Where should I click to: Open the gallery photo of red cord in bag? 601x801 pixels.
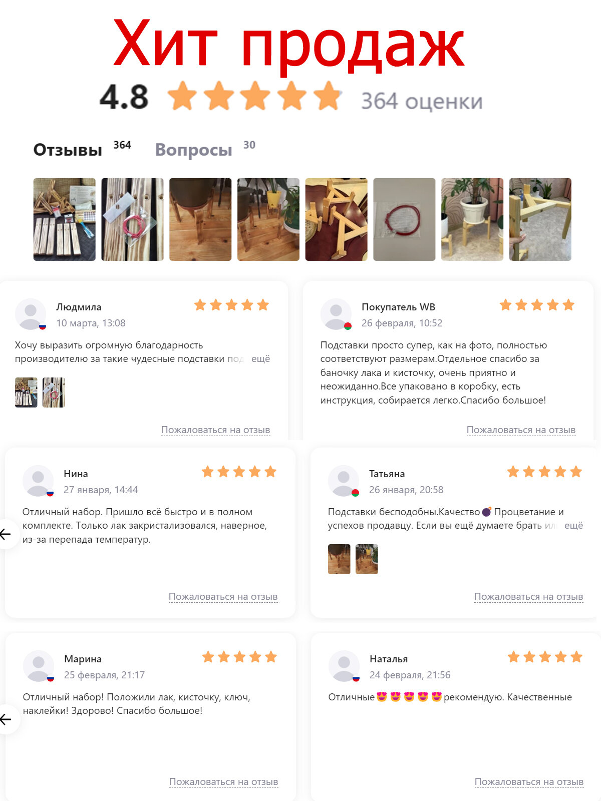tap(404, 219)
